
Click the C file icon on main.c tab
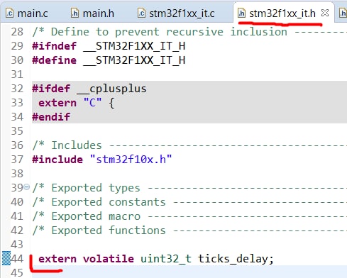pyautogui.click(x=10, y=13)
